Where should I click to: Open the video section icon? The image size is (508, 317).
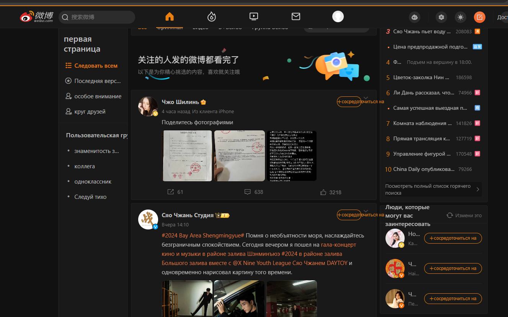253,17
